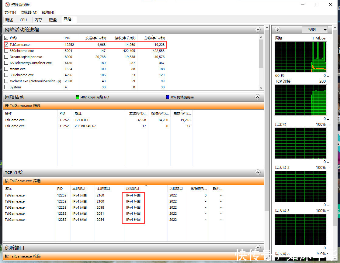The height and width of the screenshot is (263, 340).
Task: Select the 203.80.149.67 network activity row
Action: tap(98, 126)
